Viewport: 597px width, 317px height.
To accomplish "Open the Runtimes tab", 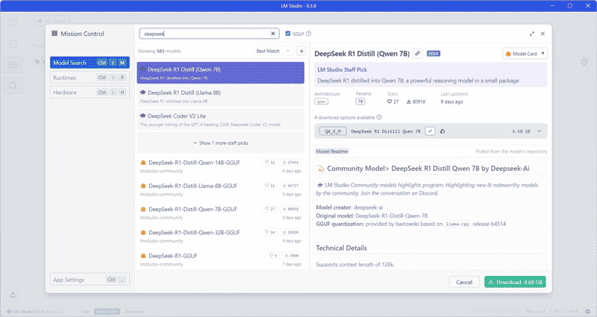I will [90, 78].
